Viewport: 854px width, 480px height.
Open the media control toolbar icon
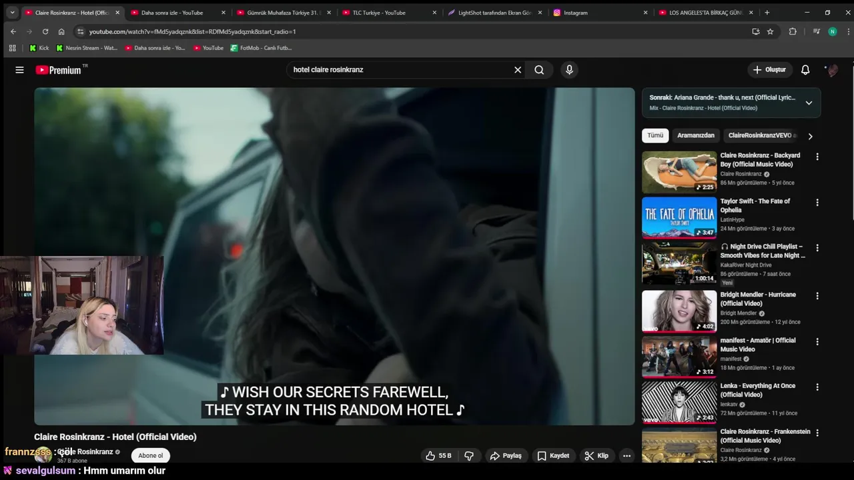click(x=816, y=31)
